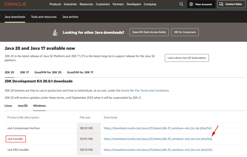The image size is (247, 157).
Task: Switch to the macOS tab
Action: [x=23, y=106]
